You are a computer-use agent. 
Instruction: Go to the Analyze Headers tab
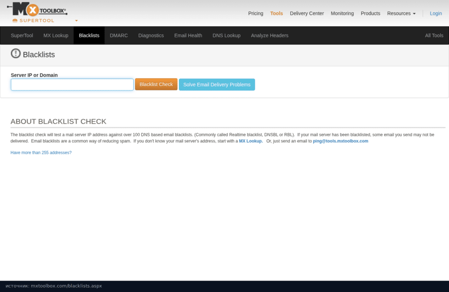point(270,36)
